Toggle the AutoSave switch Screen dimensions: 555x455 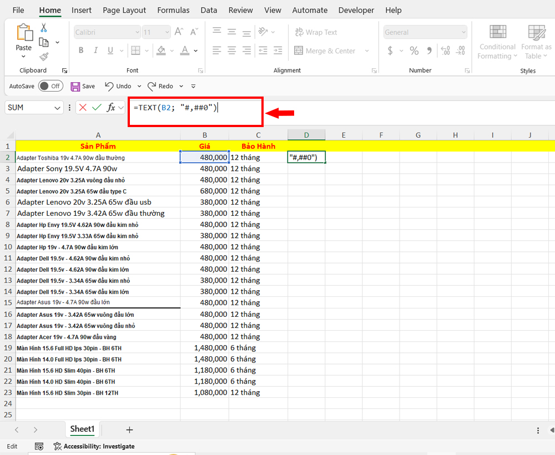tap(51, 86)
